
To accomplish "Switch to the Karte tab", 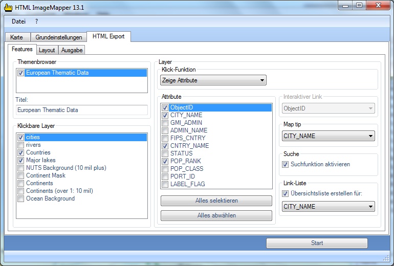I will [17, 37].
